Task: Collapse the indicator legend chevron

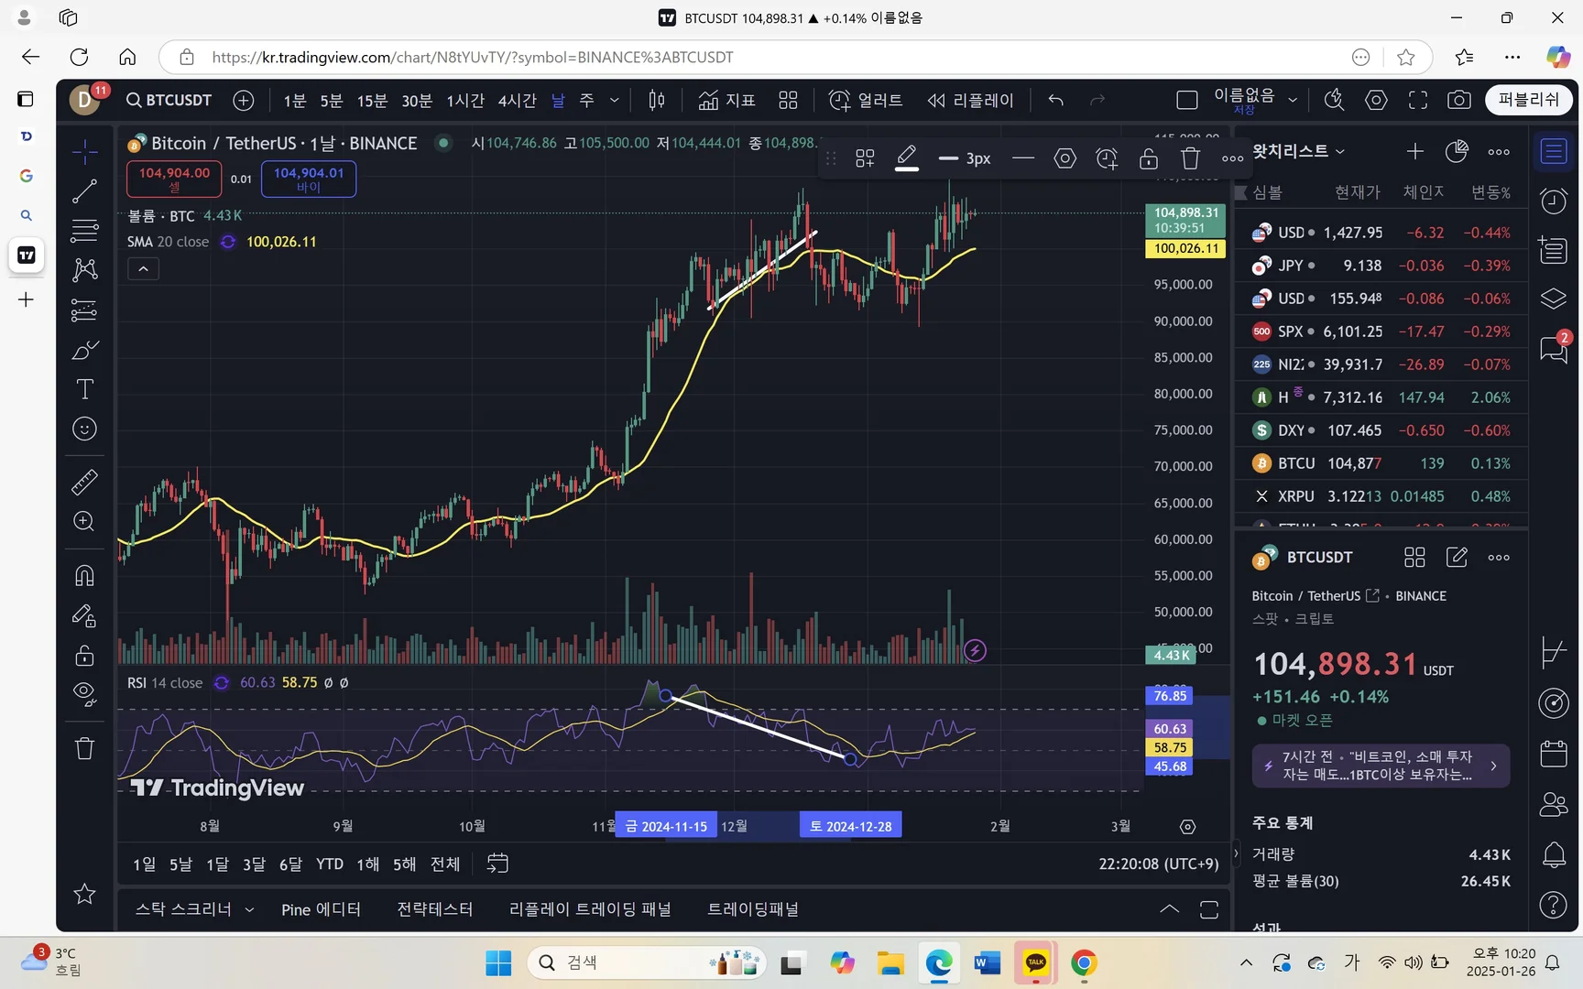Action: click(x=143, y=269)
